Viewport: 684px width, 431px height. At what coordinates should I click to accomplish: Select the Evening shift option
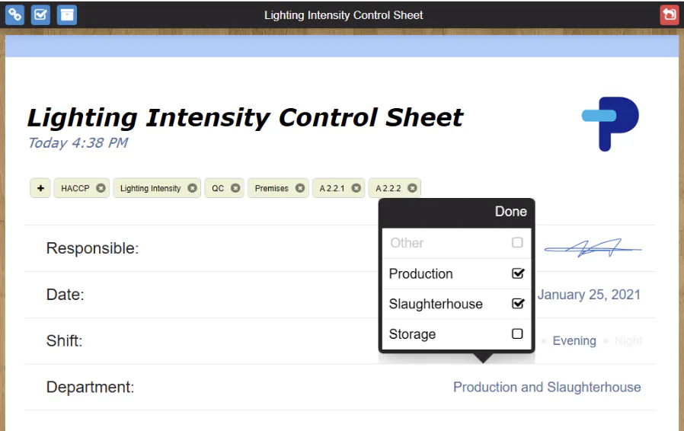pyautogui.click(x=574, y=340)
